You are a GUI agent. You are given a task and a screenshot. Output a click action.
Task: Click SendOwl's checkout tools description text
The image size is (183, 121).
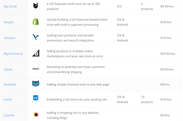[x=78, y=85]
